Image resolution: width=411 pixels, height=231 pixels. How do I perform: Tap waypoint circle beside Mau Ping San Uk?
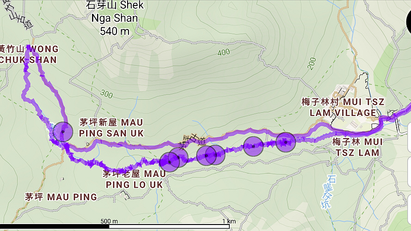pos(63,132)
